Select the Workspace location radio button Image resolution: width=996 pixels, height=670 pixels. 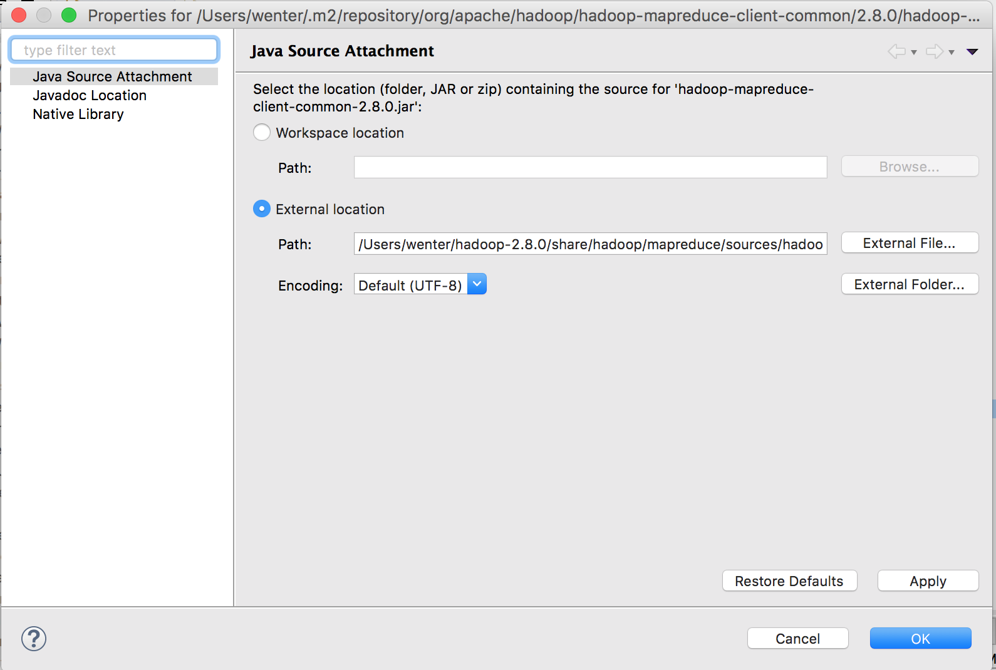tap(262, 133)
